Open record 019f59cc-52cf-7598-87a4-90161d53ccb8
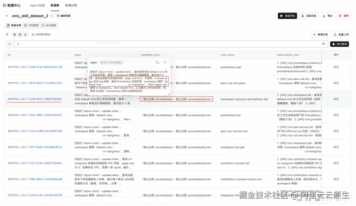 (35, 67)
